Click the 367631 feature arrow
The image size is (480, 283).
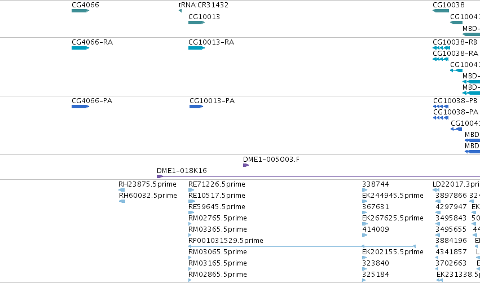pyautogui.click(x=364, y=213)
